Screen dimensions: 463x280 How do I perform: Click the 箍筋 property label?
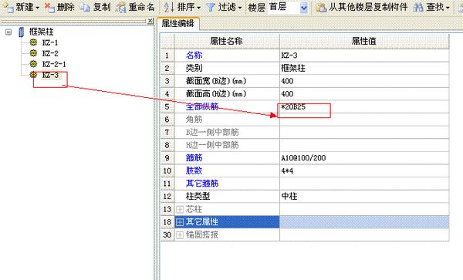[x=194, y=158]
